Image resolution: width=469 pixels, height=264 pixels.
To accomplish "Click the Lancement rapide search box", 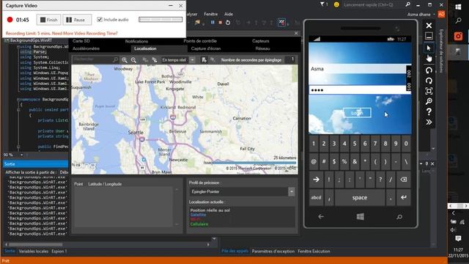I will pos(372,5).
